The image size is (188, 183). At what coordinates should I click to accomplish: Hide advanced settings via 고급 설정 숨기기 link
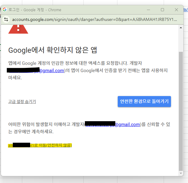(x=22, y=101)
